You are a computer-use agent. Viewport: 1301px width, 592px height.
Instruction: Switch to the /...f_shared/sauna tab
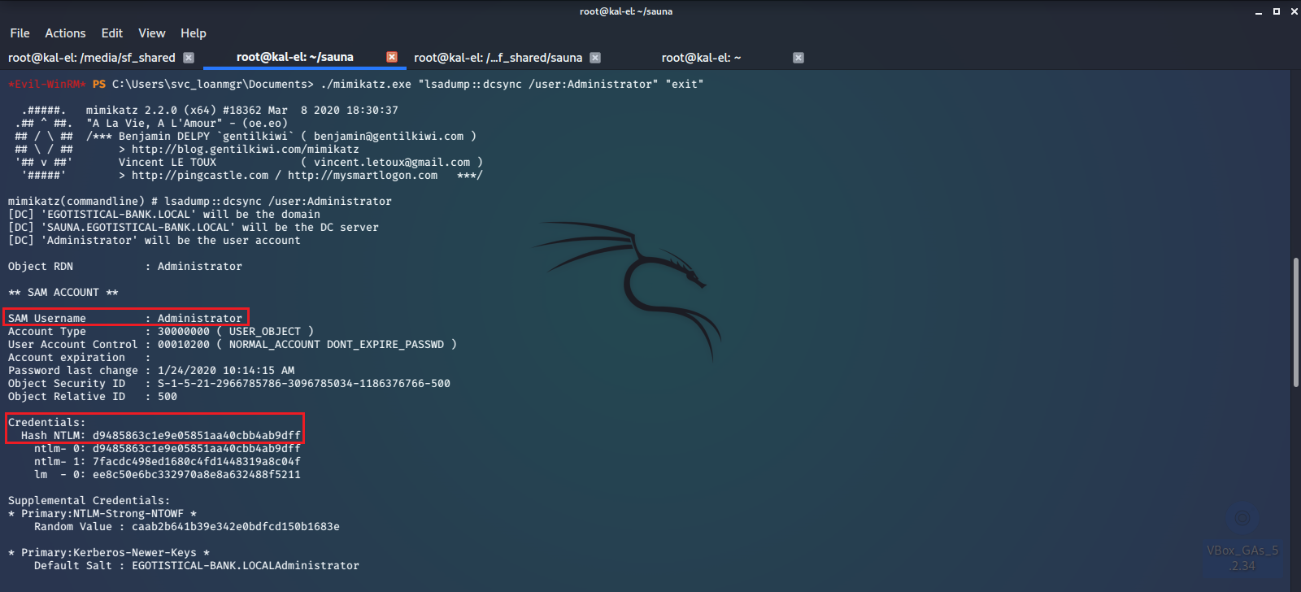point(498,58)
